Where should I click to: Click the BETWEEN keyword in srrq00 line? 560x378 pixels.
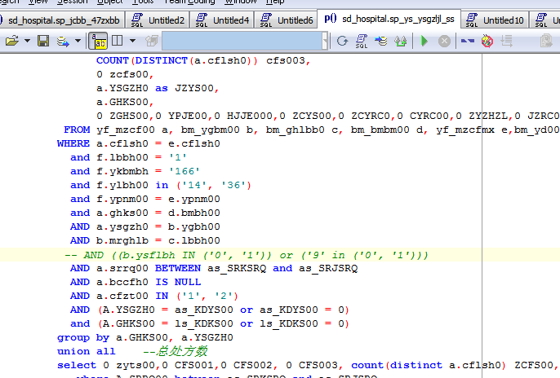point(178,268)
